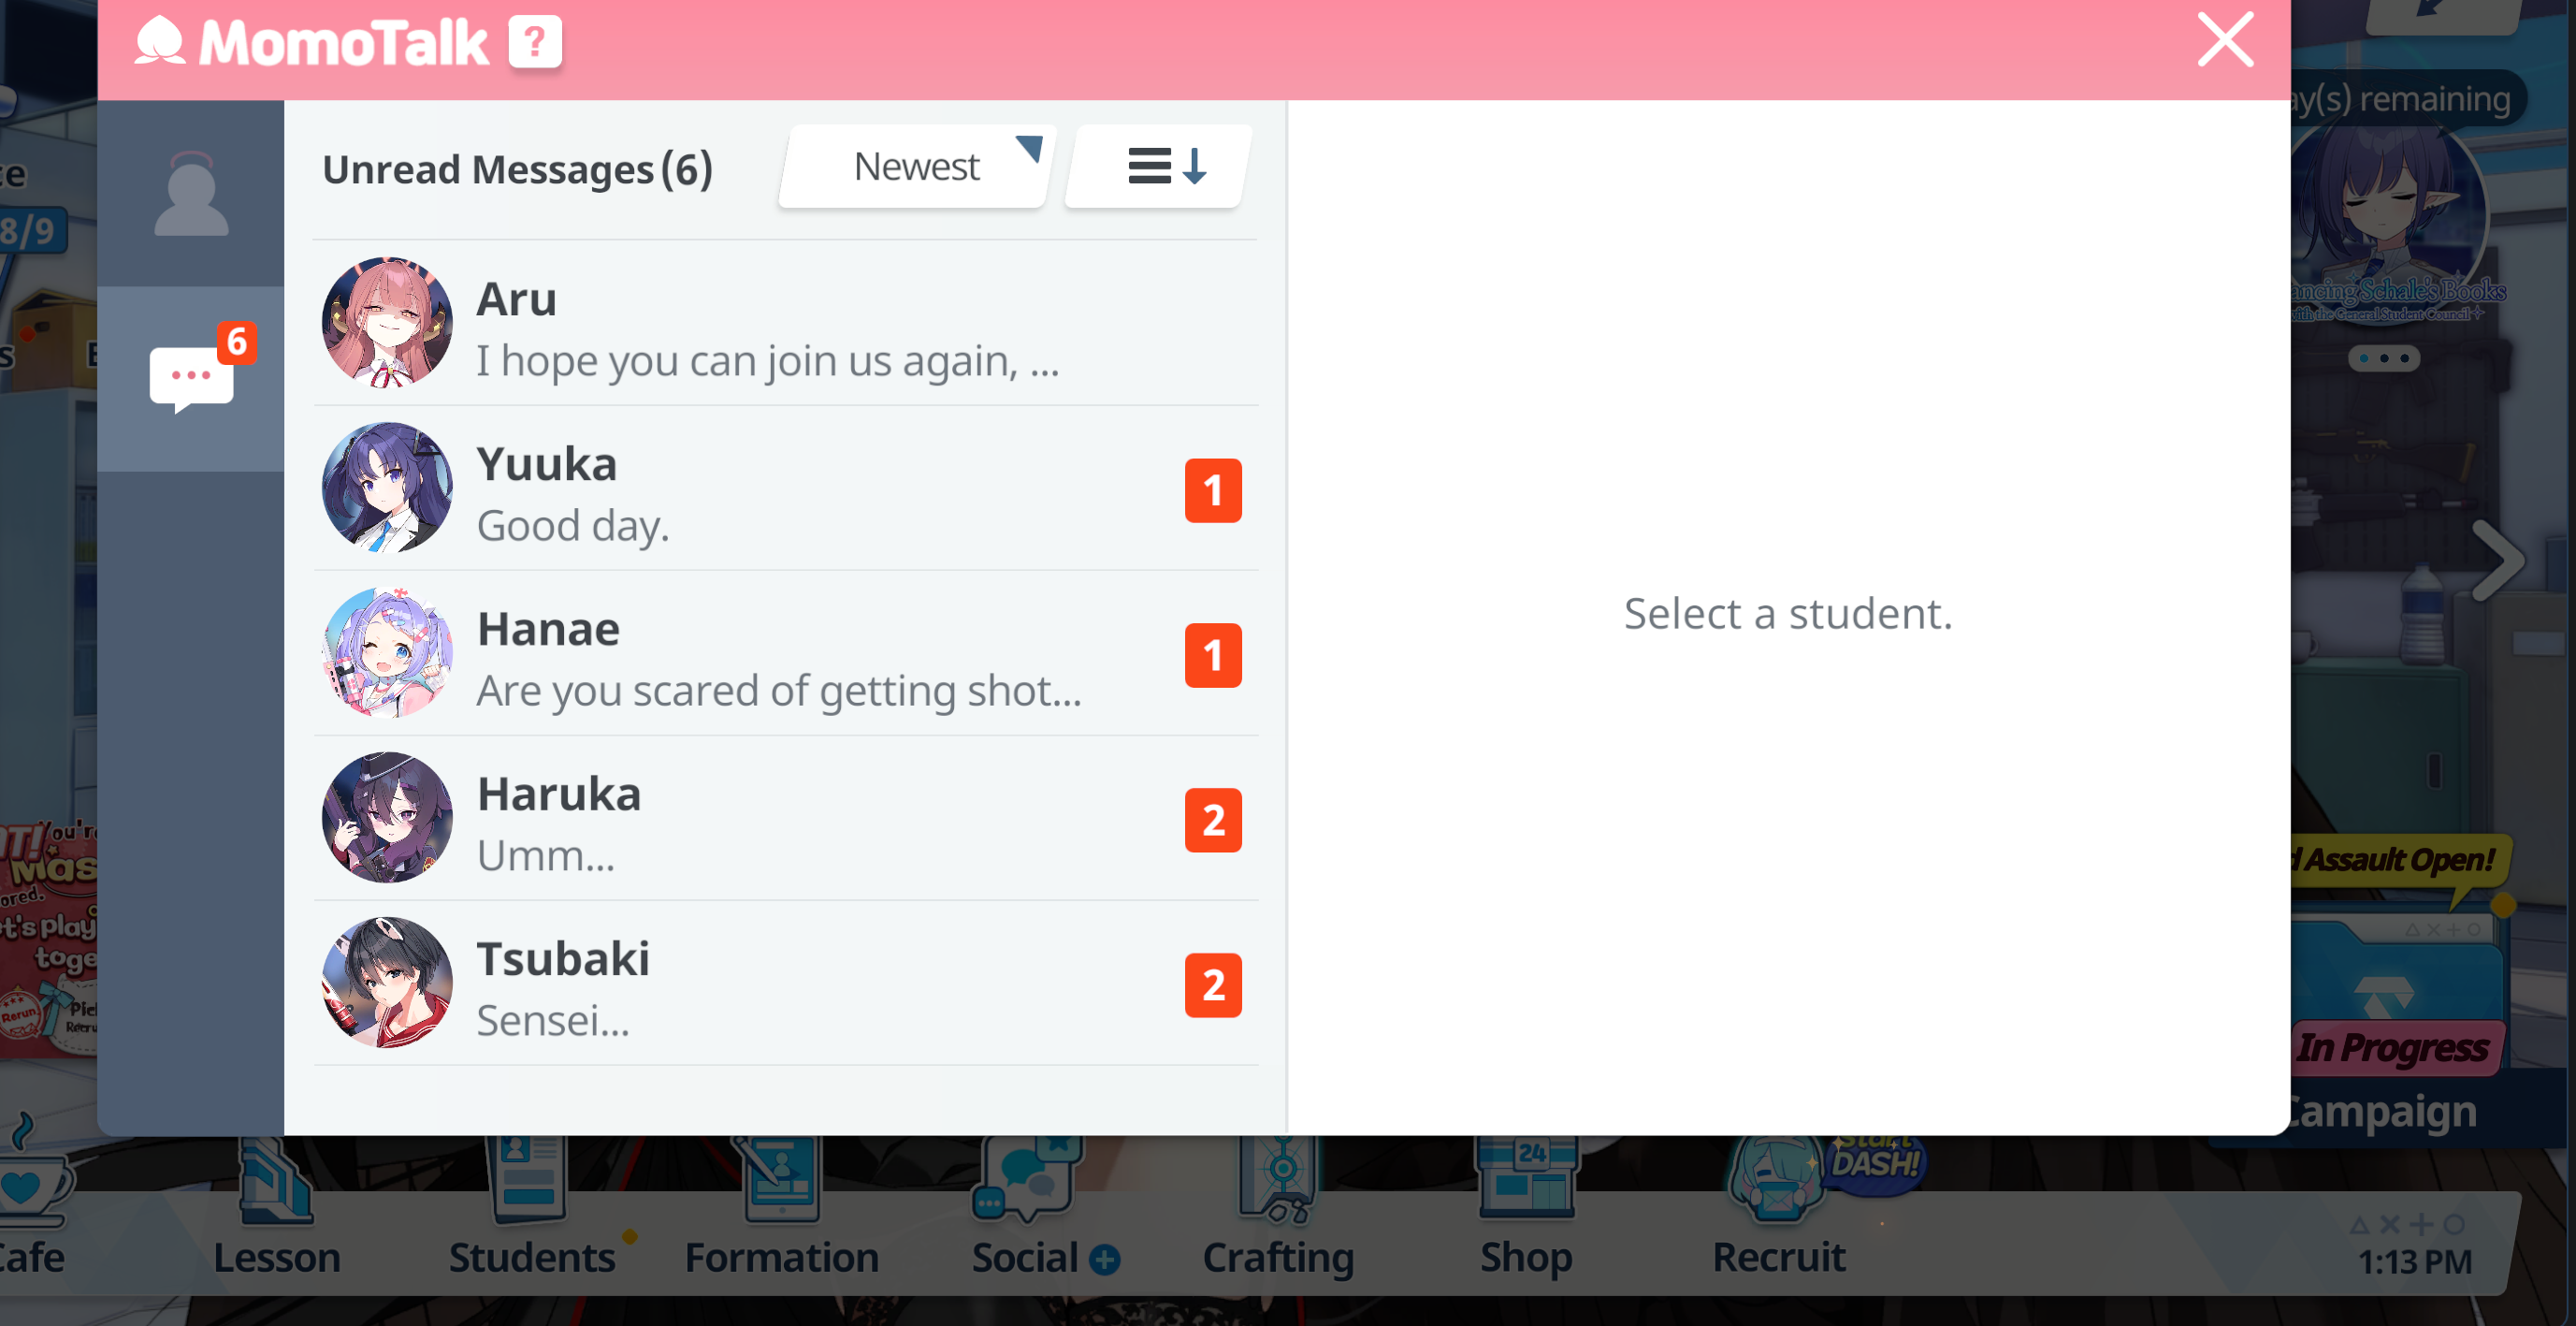Open Aru's conversation
The height and width of the screenshot is (1326, 2576).
[x=785, y=324]
